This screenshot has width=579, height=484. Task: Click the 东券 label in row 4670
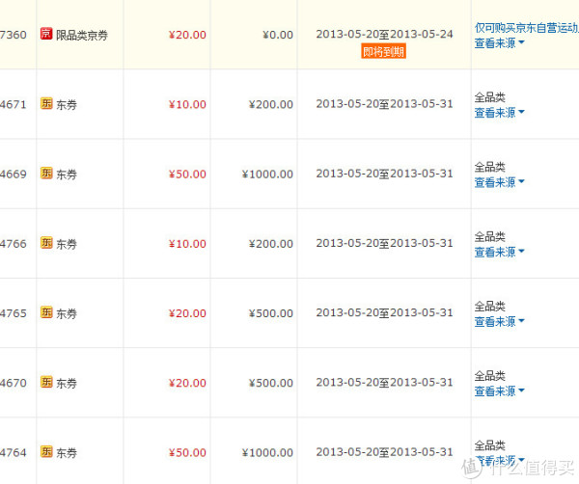(67, 384)
